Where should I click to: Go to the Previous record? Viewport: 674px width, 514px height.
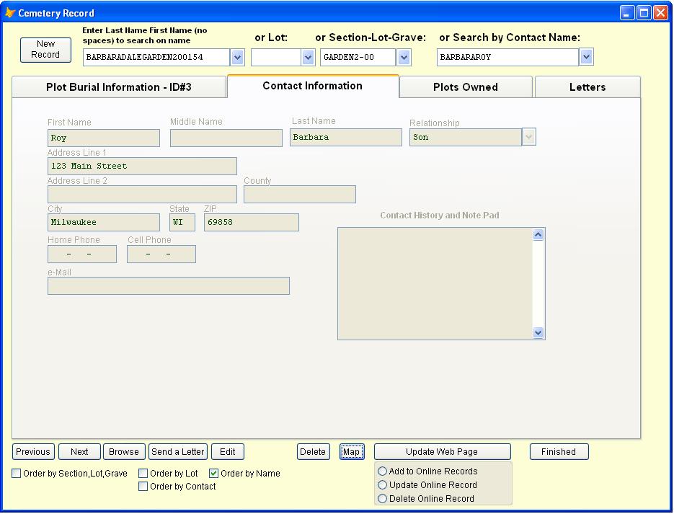click(x=33, y=452)
